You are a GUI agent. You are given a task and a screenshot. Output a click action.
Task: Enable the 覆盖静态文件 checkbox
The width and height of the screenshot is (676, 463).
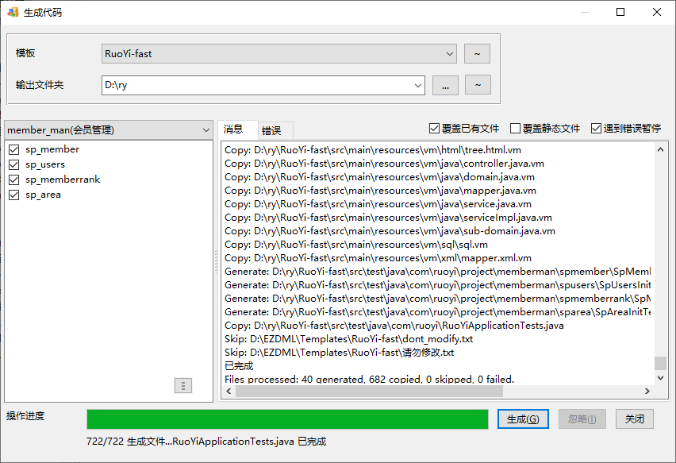[x=516, y=129]
